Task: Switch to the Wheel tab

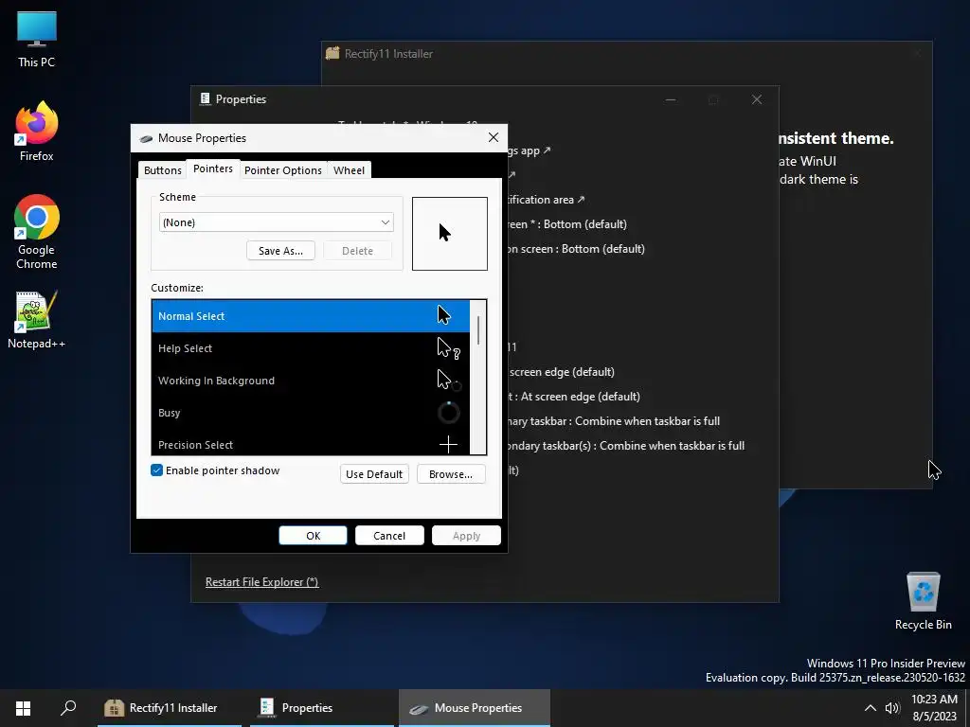Action: coord(349,170)
